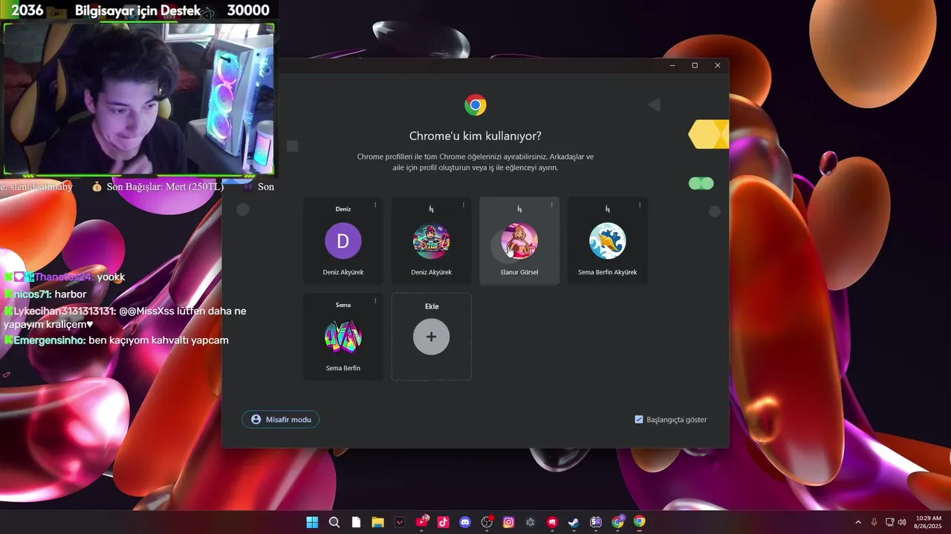Open TikTok from the taskbar
951x534 pixels.
point(444,522)
